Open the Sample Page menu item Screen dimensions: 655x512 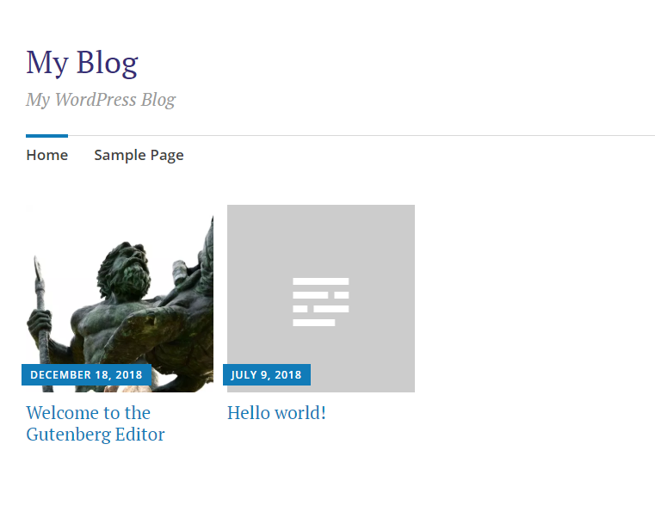[139, 156]
